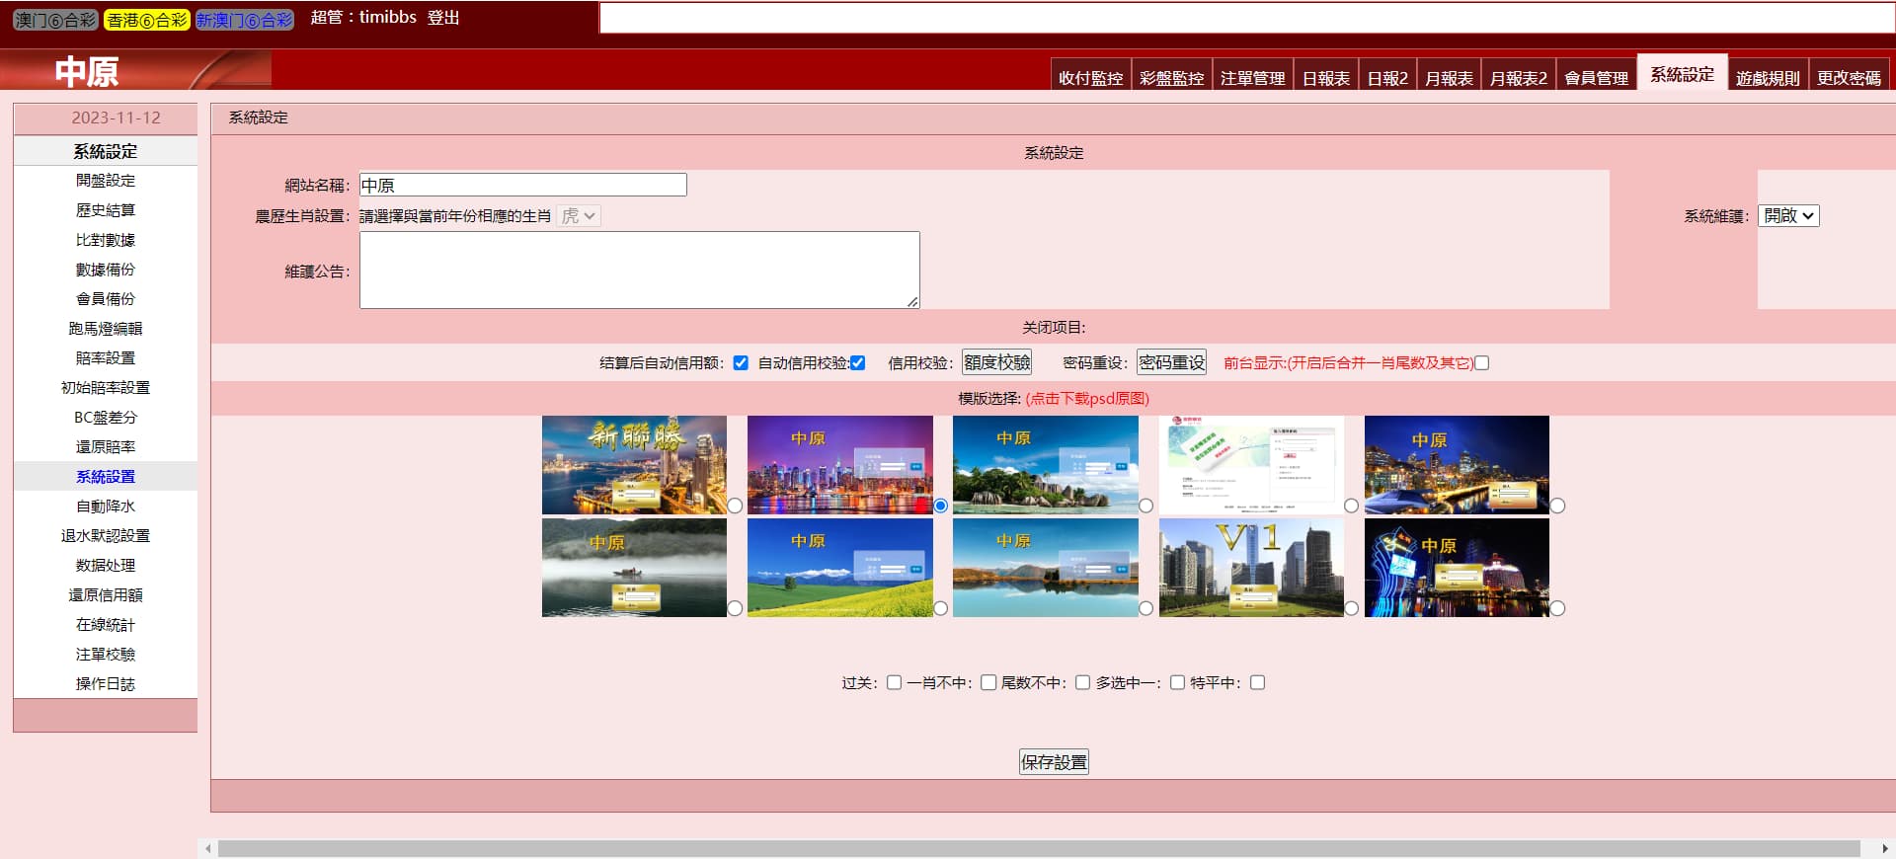1896x859 pixels.
Task: Pick the V1 skyscraper template thumbnail
Action: click(1250, 568)
